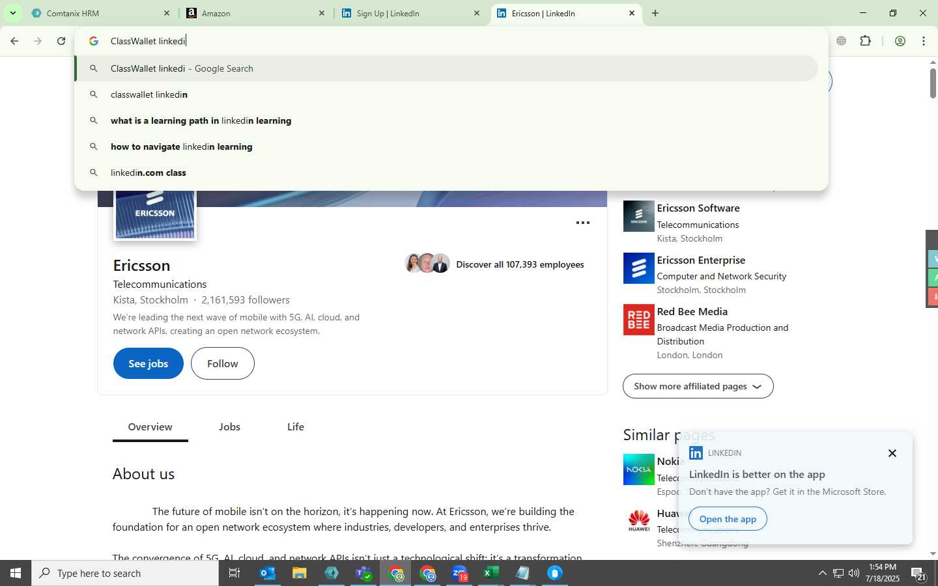
Task: Open the tab search dropdown arrow
Action: click(x=12, y=13)
